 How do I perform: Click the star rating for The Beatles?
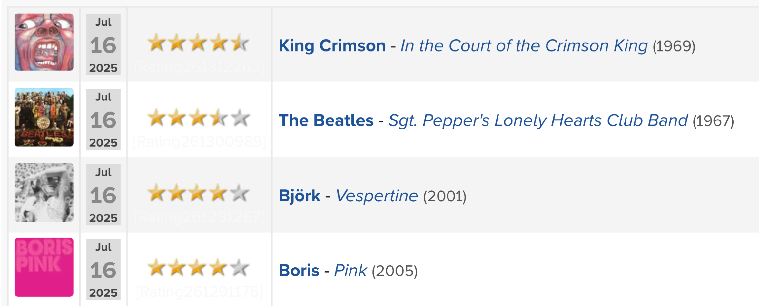click(x=198, y=118)
